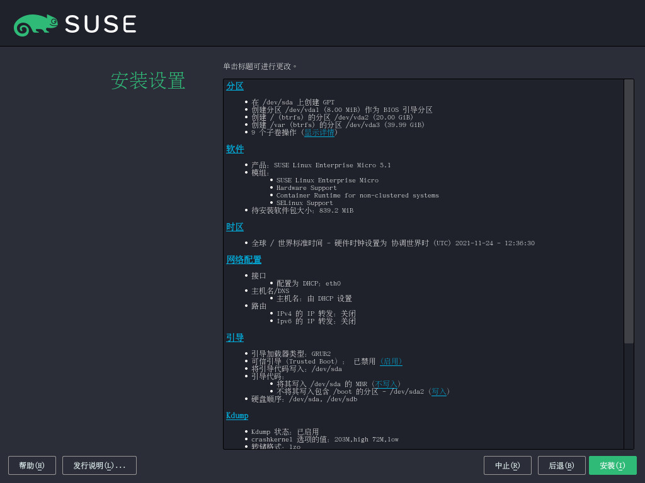
Task: Select the Ipv6 的 IP 转发: 关闭 line
Action: [316, 321]
